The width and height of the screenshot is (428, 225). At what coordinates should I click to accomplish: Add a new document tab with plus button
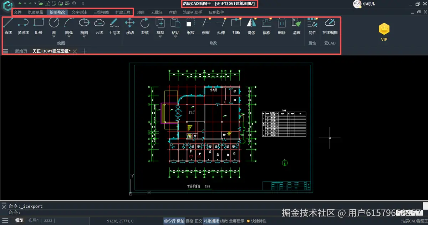click(84, 51)
